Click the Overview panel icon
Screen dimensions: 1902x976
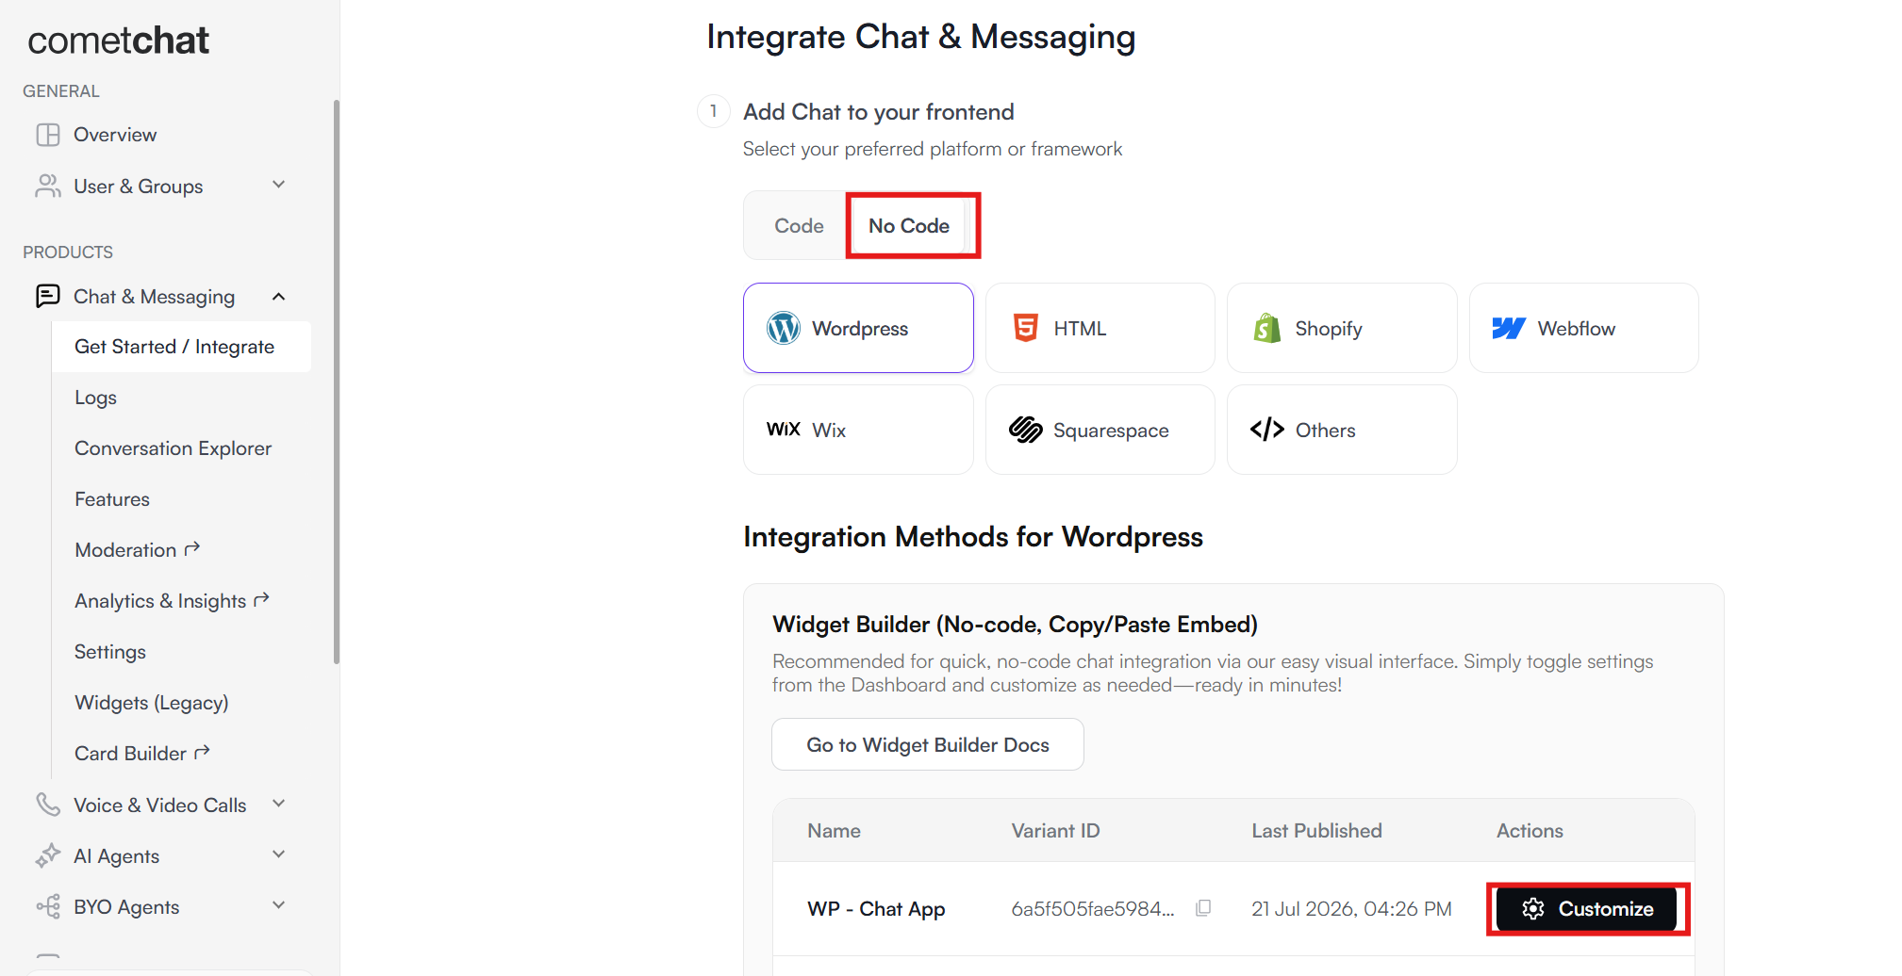tap(48, 135)
